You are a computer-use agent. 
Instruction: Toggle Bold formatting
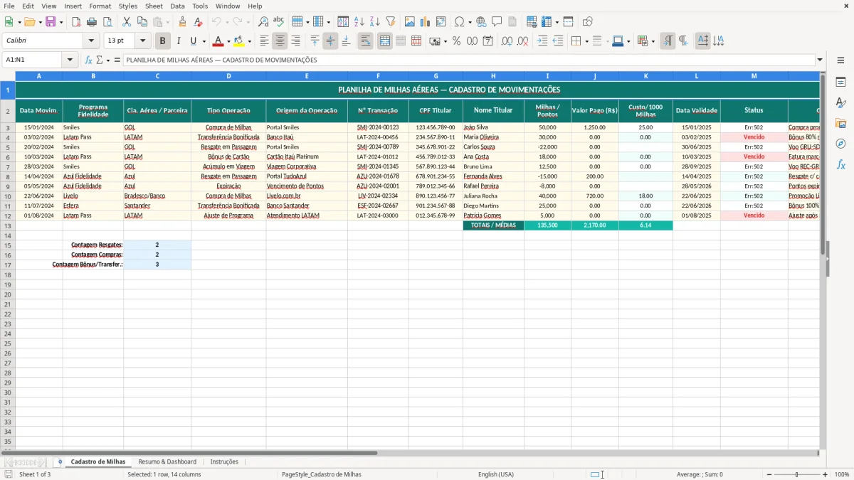click(x=163, y=41)
